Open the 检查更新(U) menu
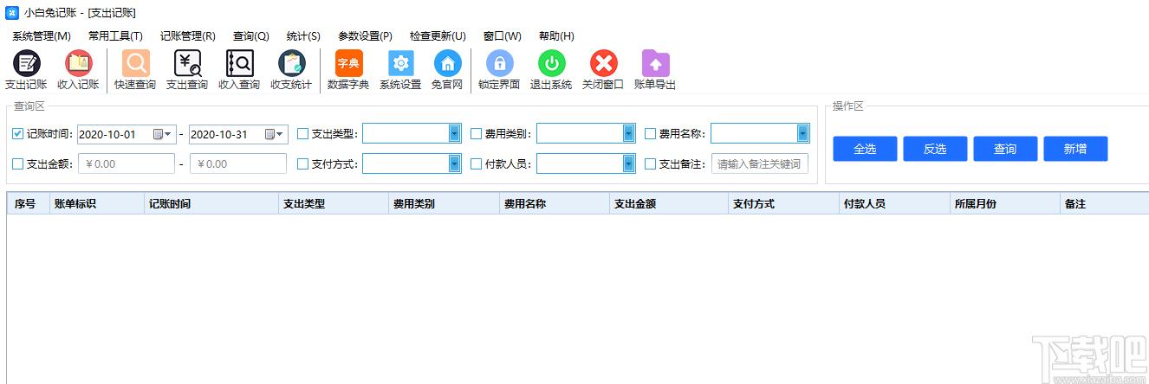Screen dimensions: 1149x384 click(x=438, y=36)
